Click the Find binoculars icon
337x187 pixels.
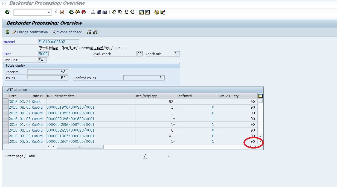[x=99, y=12]
